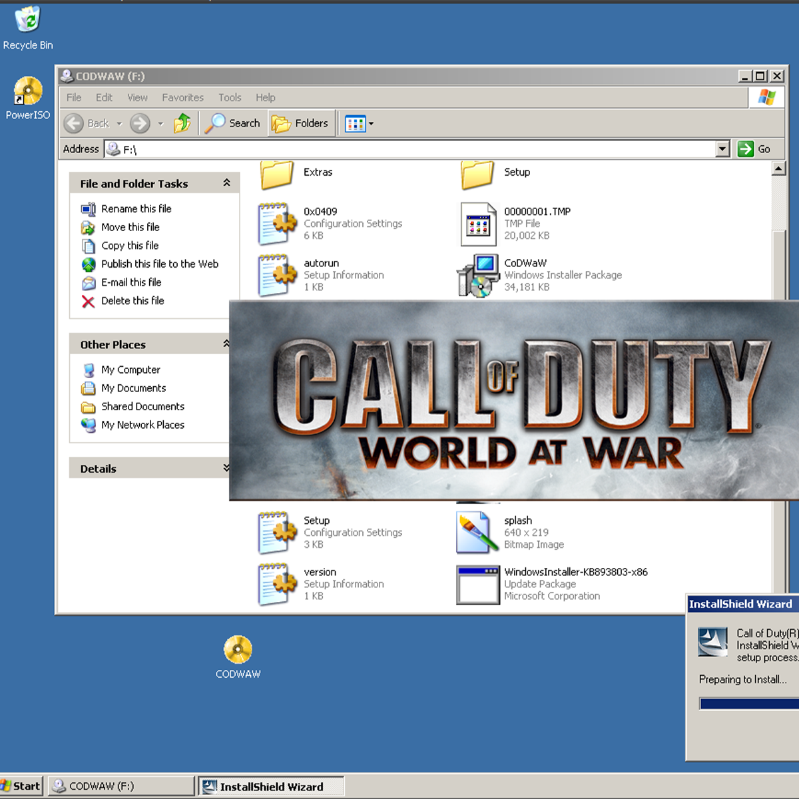Click the Call of Duty splash image
This screenshot has height=799, width=799.
[x=514, y=400]
